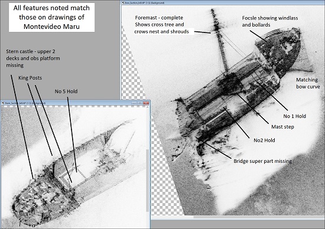Select the 'Mast step' label
This screenshot has width=325, height=229.
[x=282, y=127]
